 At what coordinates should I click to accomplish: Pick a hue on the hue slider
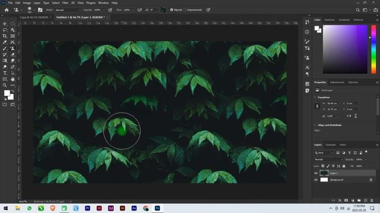point(373,49)
